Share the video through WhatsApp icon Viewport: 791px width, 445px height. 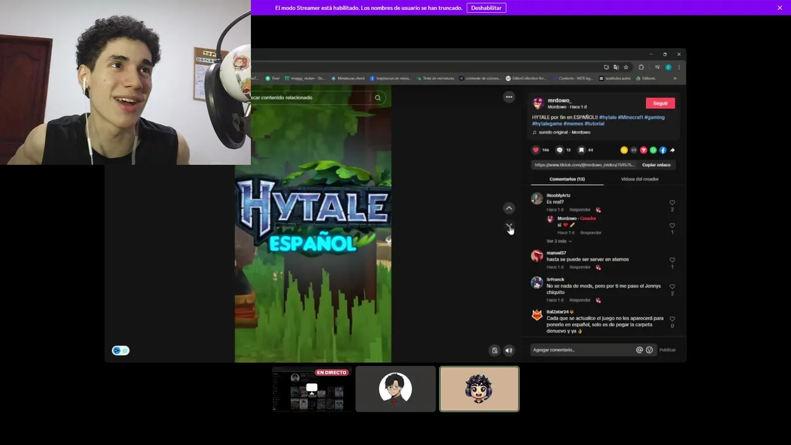click(653, 150)
